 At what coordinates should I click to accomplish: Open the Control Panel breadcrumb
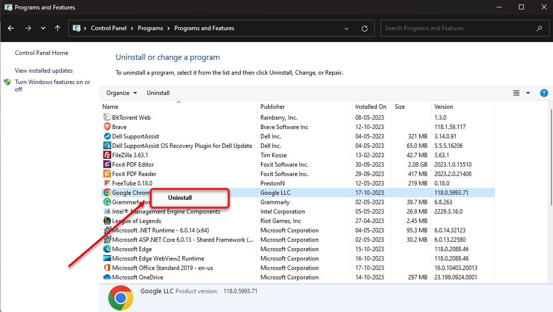tap(109, 28)
